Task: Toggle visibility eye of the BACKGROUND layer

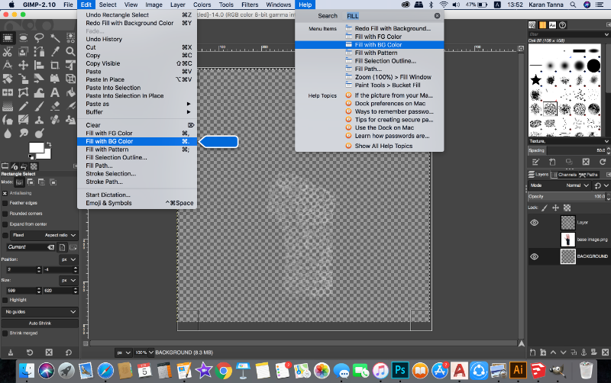Action: click(x=535, y=256)
